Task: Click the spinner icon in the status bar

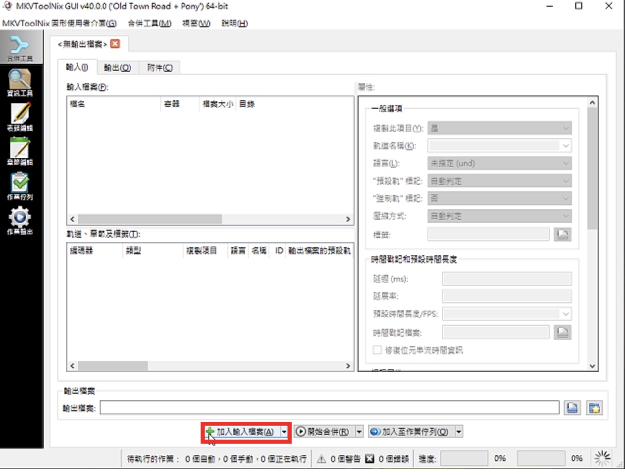Action: [x=602, y=458]
